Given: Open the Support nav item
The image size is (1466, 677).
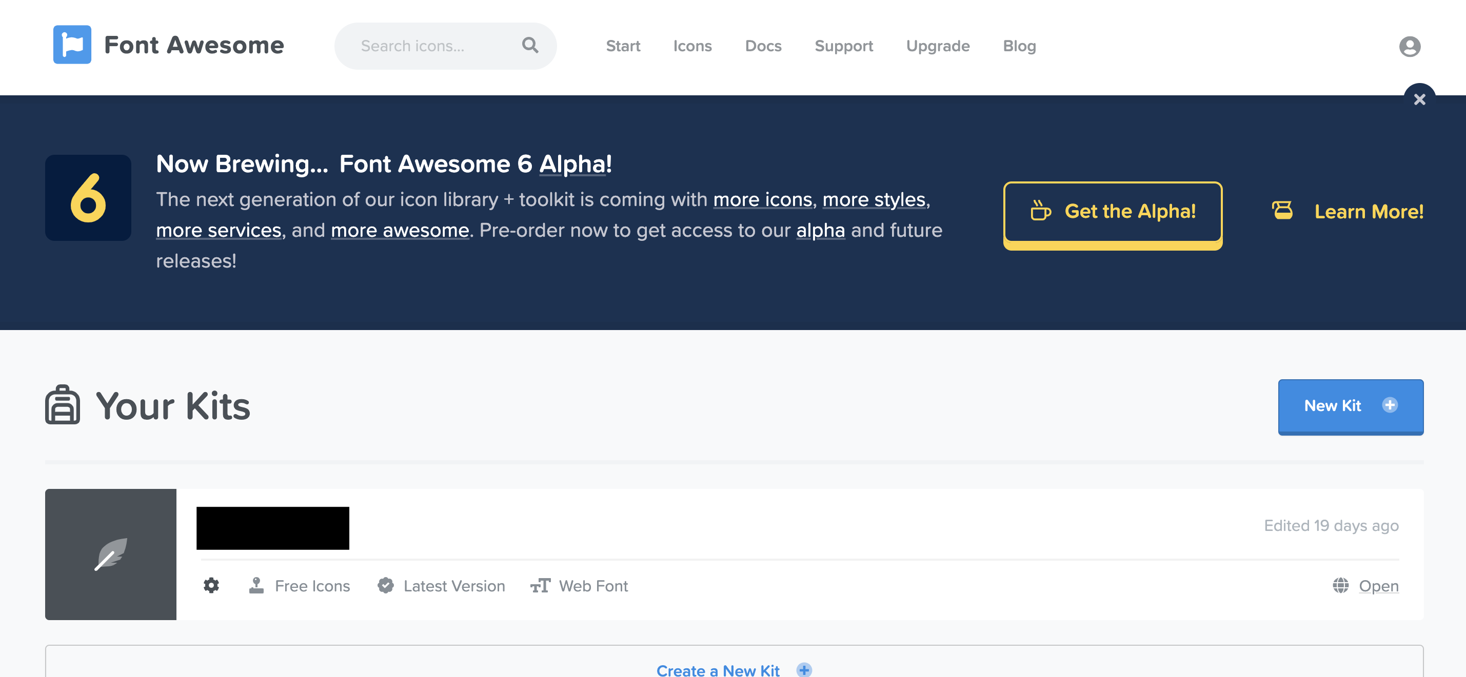Looking at the screenshot, I should click(x=843, y=46).
